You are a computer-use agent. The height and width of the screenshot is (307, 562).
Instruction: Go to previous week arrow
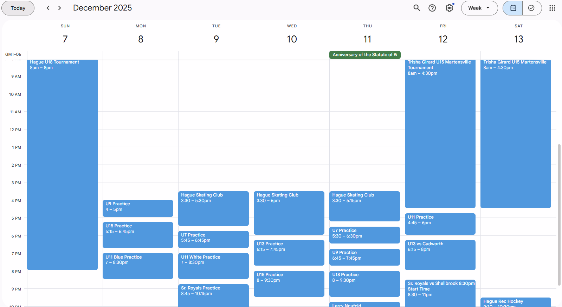click(x=48, y=8)
